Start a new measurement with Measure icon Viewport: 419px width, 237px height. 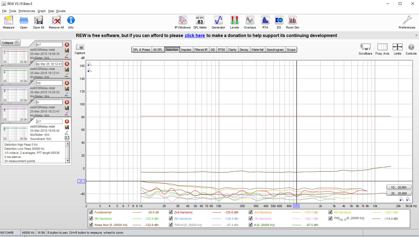click(x=9, y=20)
